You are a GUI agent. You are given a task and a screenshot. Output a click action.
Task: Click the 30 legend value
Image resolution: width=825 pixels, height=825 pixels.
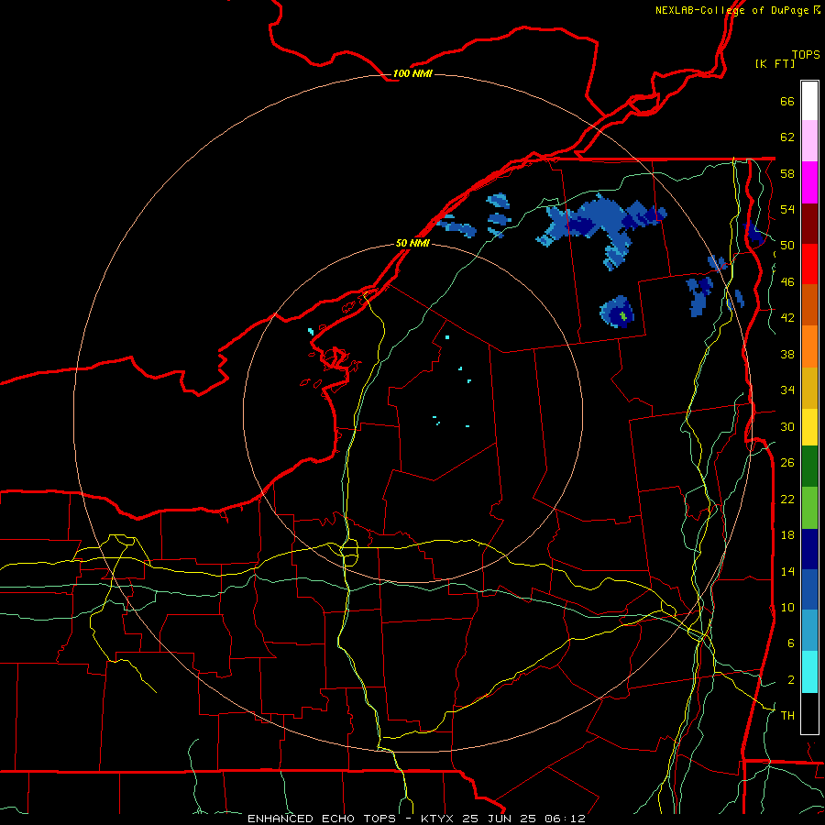point(787,426)
